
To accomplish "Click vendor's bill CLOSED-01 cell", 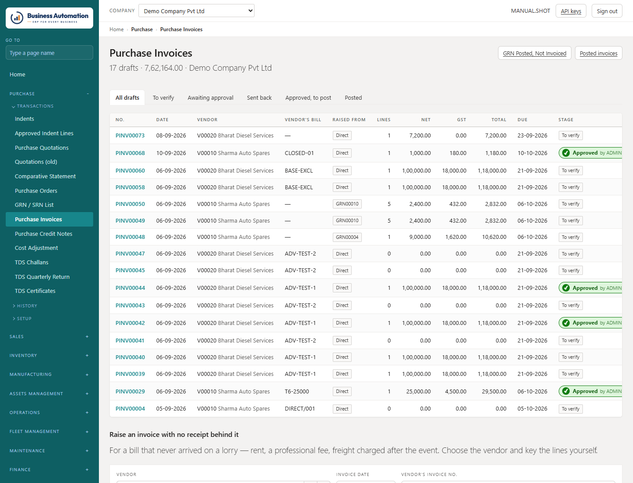I will pyautogui.click(x=299, y=153).
